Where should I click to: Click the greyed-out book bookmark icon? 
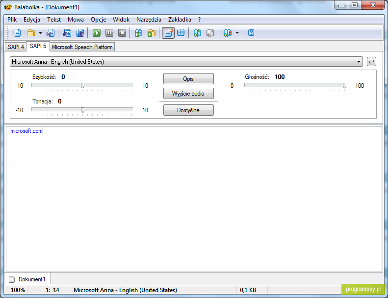click(x=210, y=33)
